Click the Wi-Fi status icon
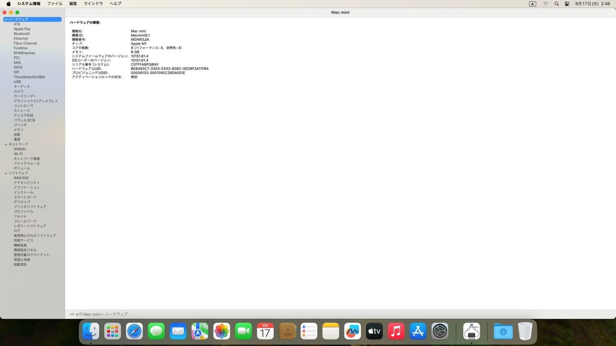Viewport: 616px width, 346px height. pyautogui.click(x=545, y=4)
